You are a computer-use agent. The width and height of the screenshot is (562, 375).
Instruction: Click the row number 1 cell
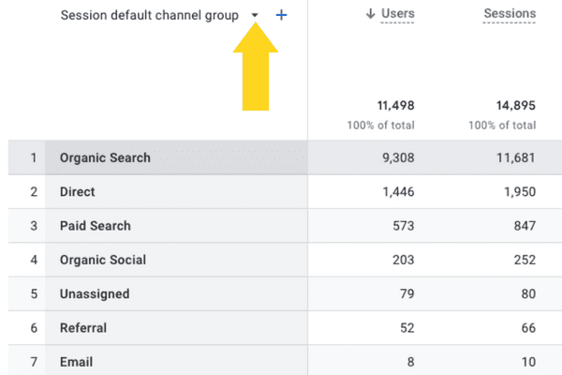tap(33, 157)
